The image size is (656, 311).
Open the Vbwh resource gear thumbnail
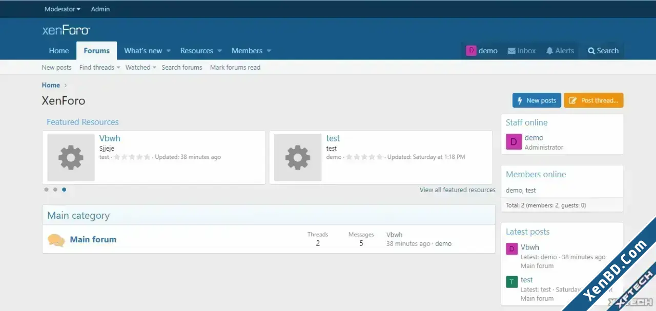pos(71,157)
